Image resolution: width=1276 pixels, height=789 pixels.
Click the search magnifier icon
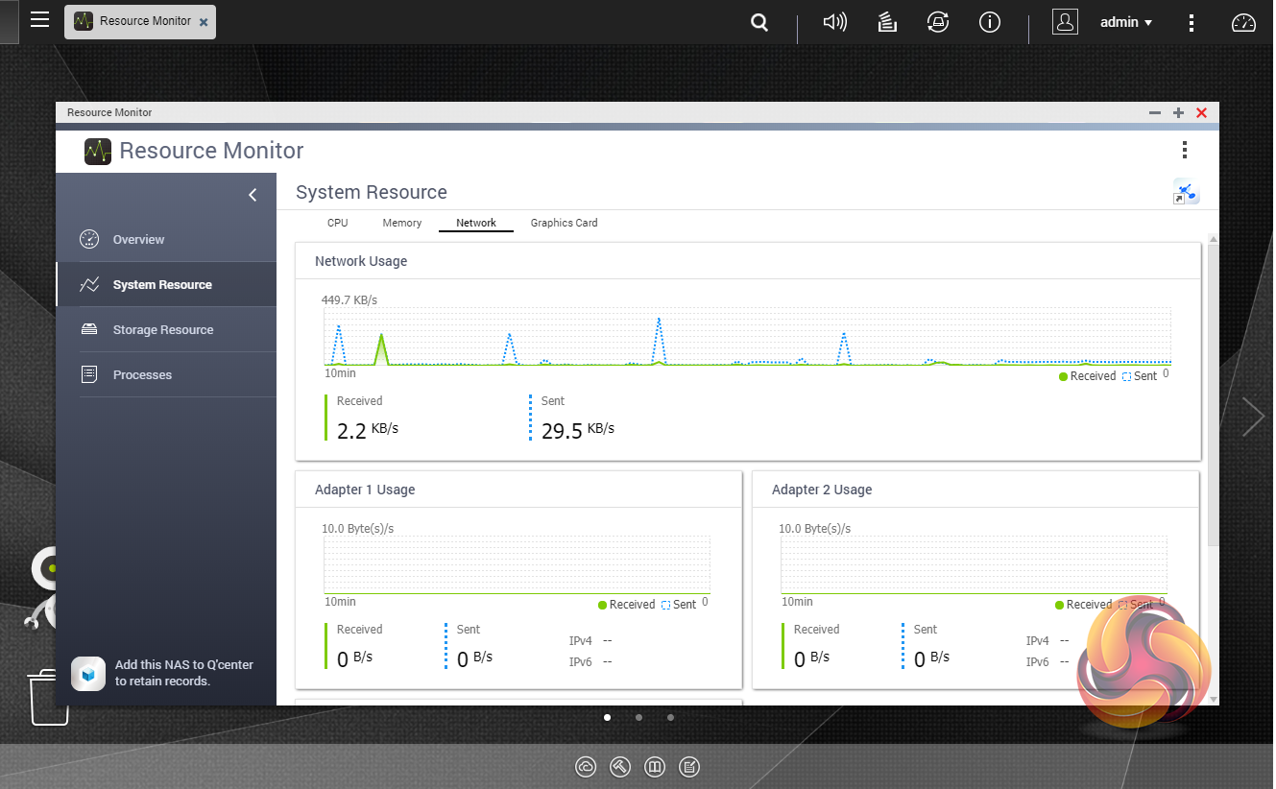(759, 22)
